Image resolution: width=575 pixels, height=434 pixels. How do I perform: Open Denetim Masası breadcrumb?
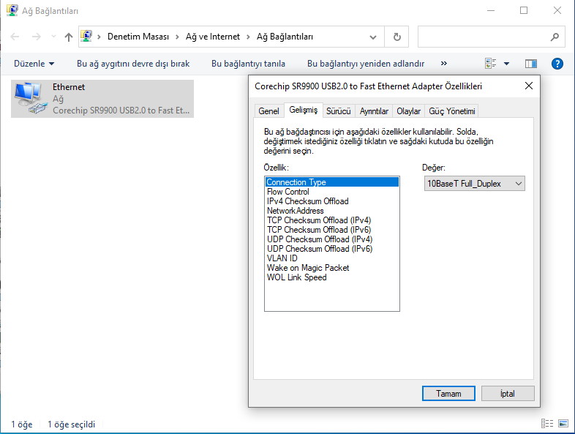coord(138,37)
